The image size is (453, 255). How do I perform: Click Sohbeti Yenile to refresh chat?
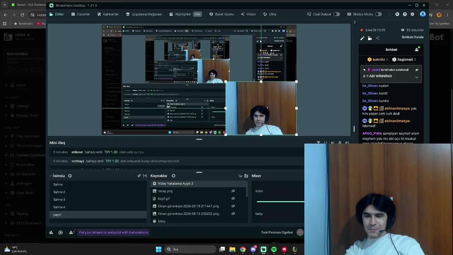click(x=413, y=37)
